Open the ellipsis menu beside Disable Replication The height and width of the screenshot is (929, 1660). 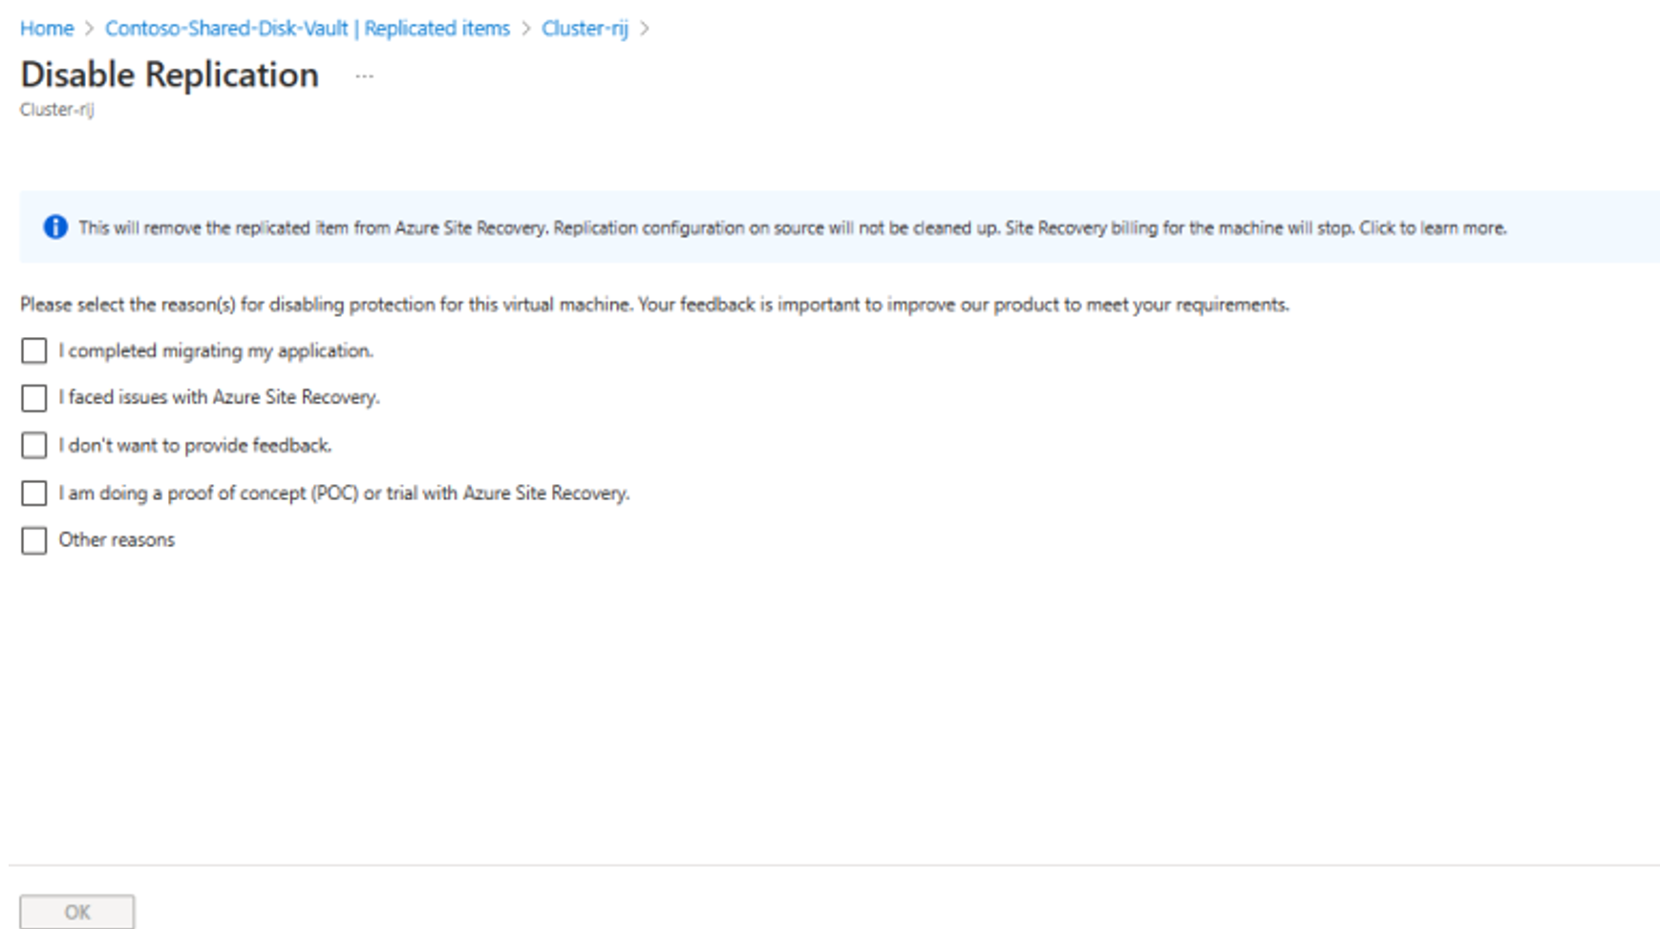[364, 75]
